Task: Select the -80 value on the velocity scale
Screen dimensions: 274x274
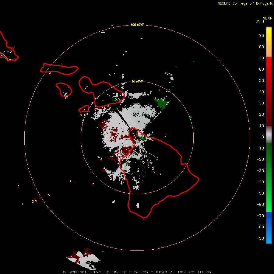Action: [x=260, y=227]
